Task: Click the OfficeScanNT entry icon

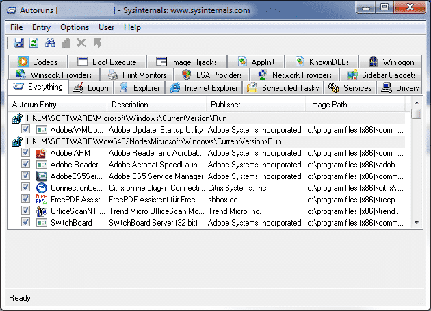Action: pyautogui.click(x=42, y=211)
